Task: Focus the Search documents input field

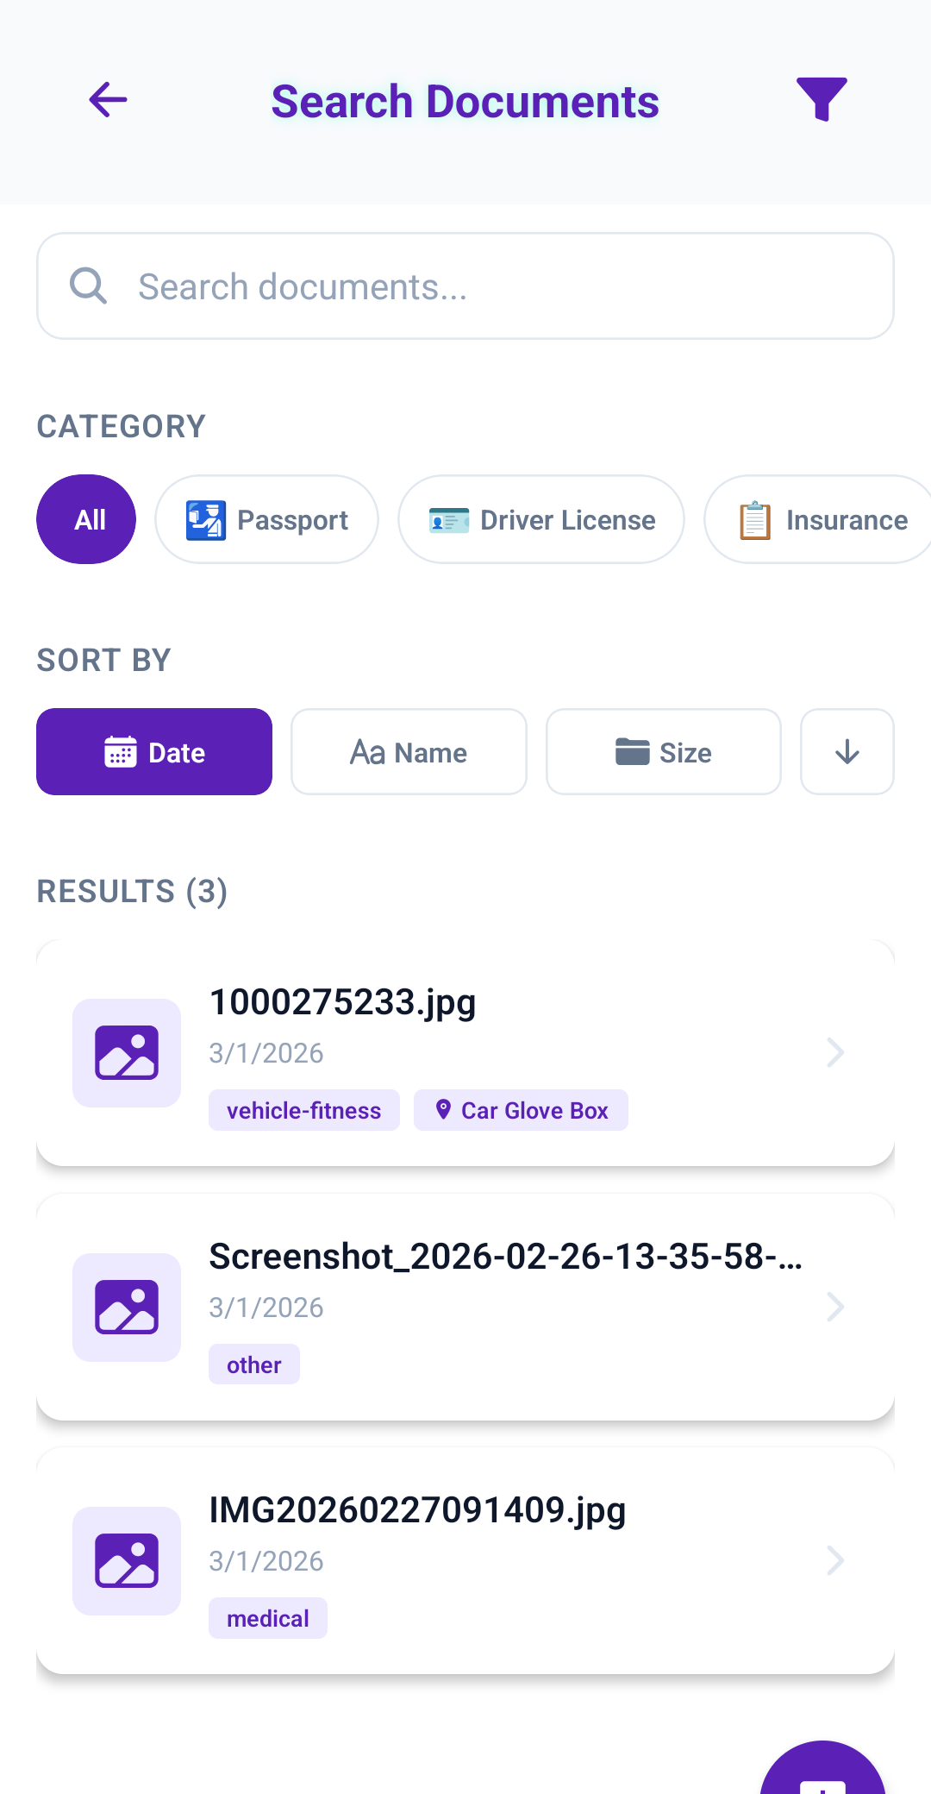Action: point(500,286)
